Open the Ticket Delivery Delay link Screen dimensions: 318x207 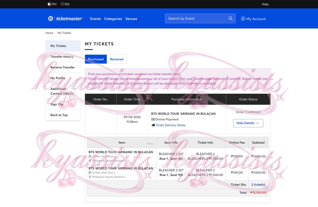(170, 125)
